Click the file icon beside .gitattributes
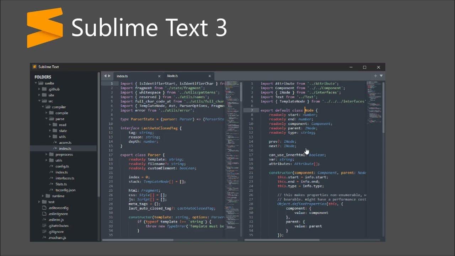455x256 pixels. (44, 226)
